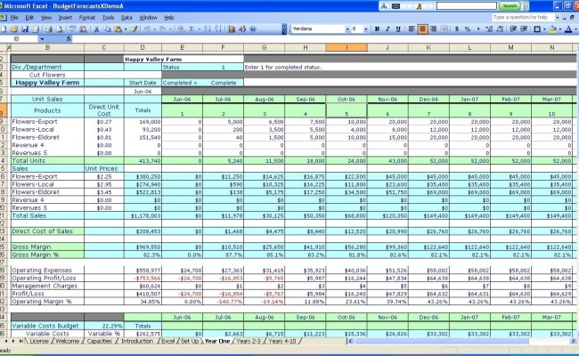Open the Format menu

click(87, 17)
